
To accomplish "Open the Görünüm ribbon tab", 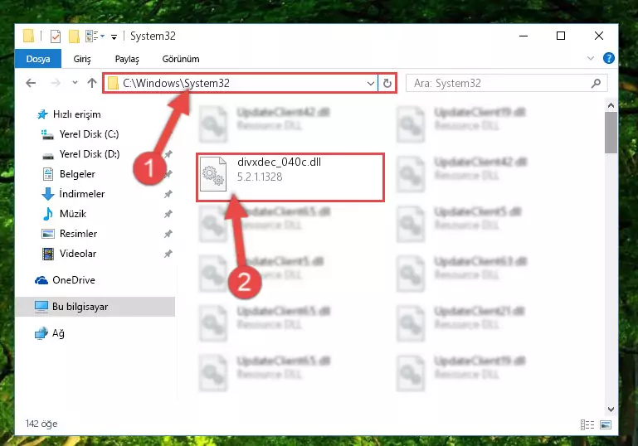I will click(x=181, y=59).
